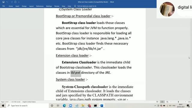The height and width of the screenshot is (108, 192).
Task: Click the Tell me lightbulb icon
Action: click(75, 6)
